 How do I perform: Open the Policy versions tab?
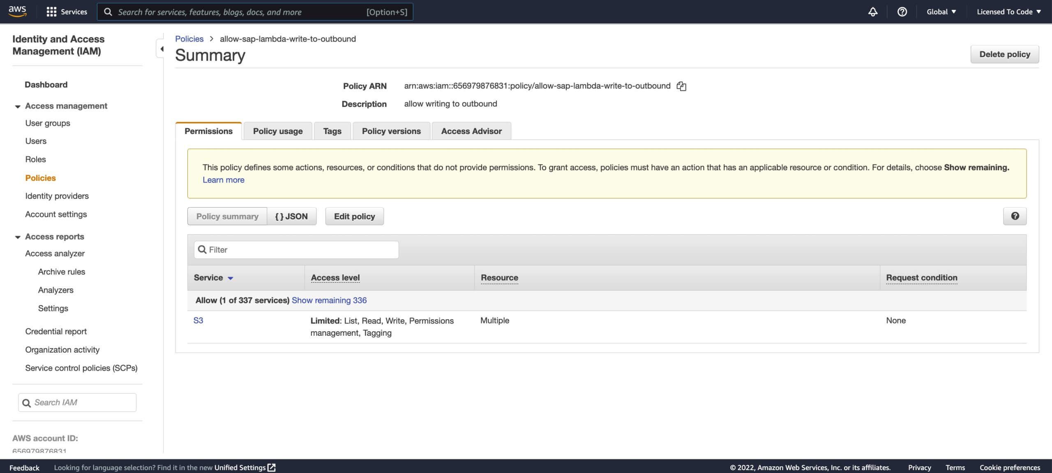click(x=391, y=131)
